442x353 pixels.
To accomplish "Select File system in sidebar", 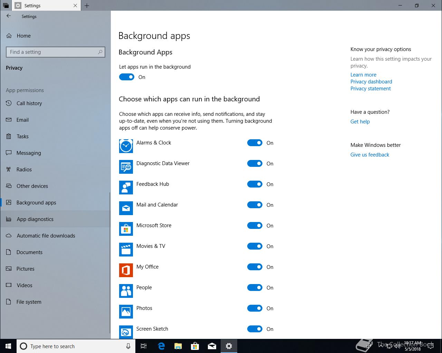I will pyautogui.click(x=55, y=302).
